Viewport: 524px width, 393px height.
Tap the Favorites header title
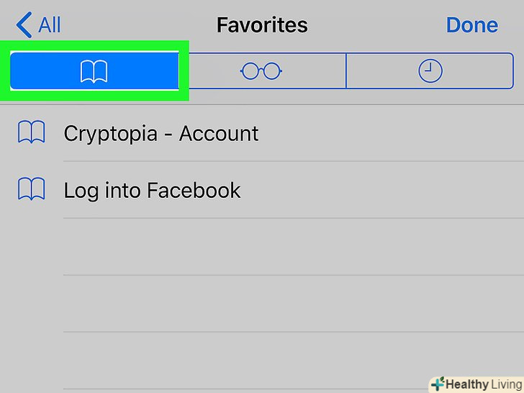262,25
